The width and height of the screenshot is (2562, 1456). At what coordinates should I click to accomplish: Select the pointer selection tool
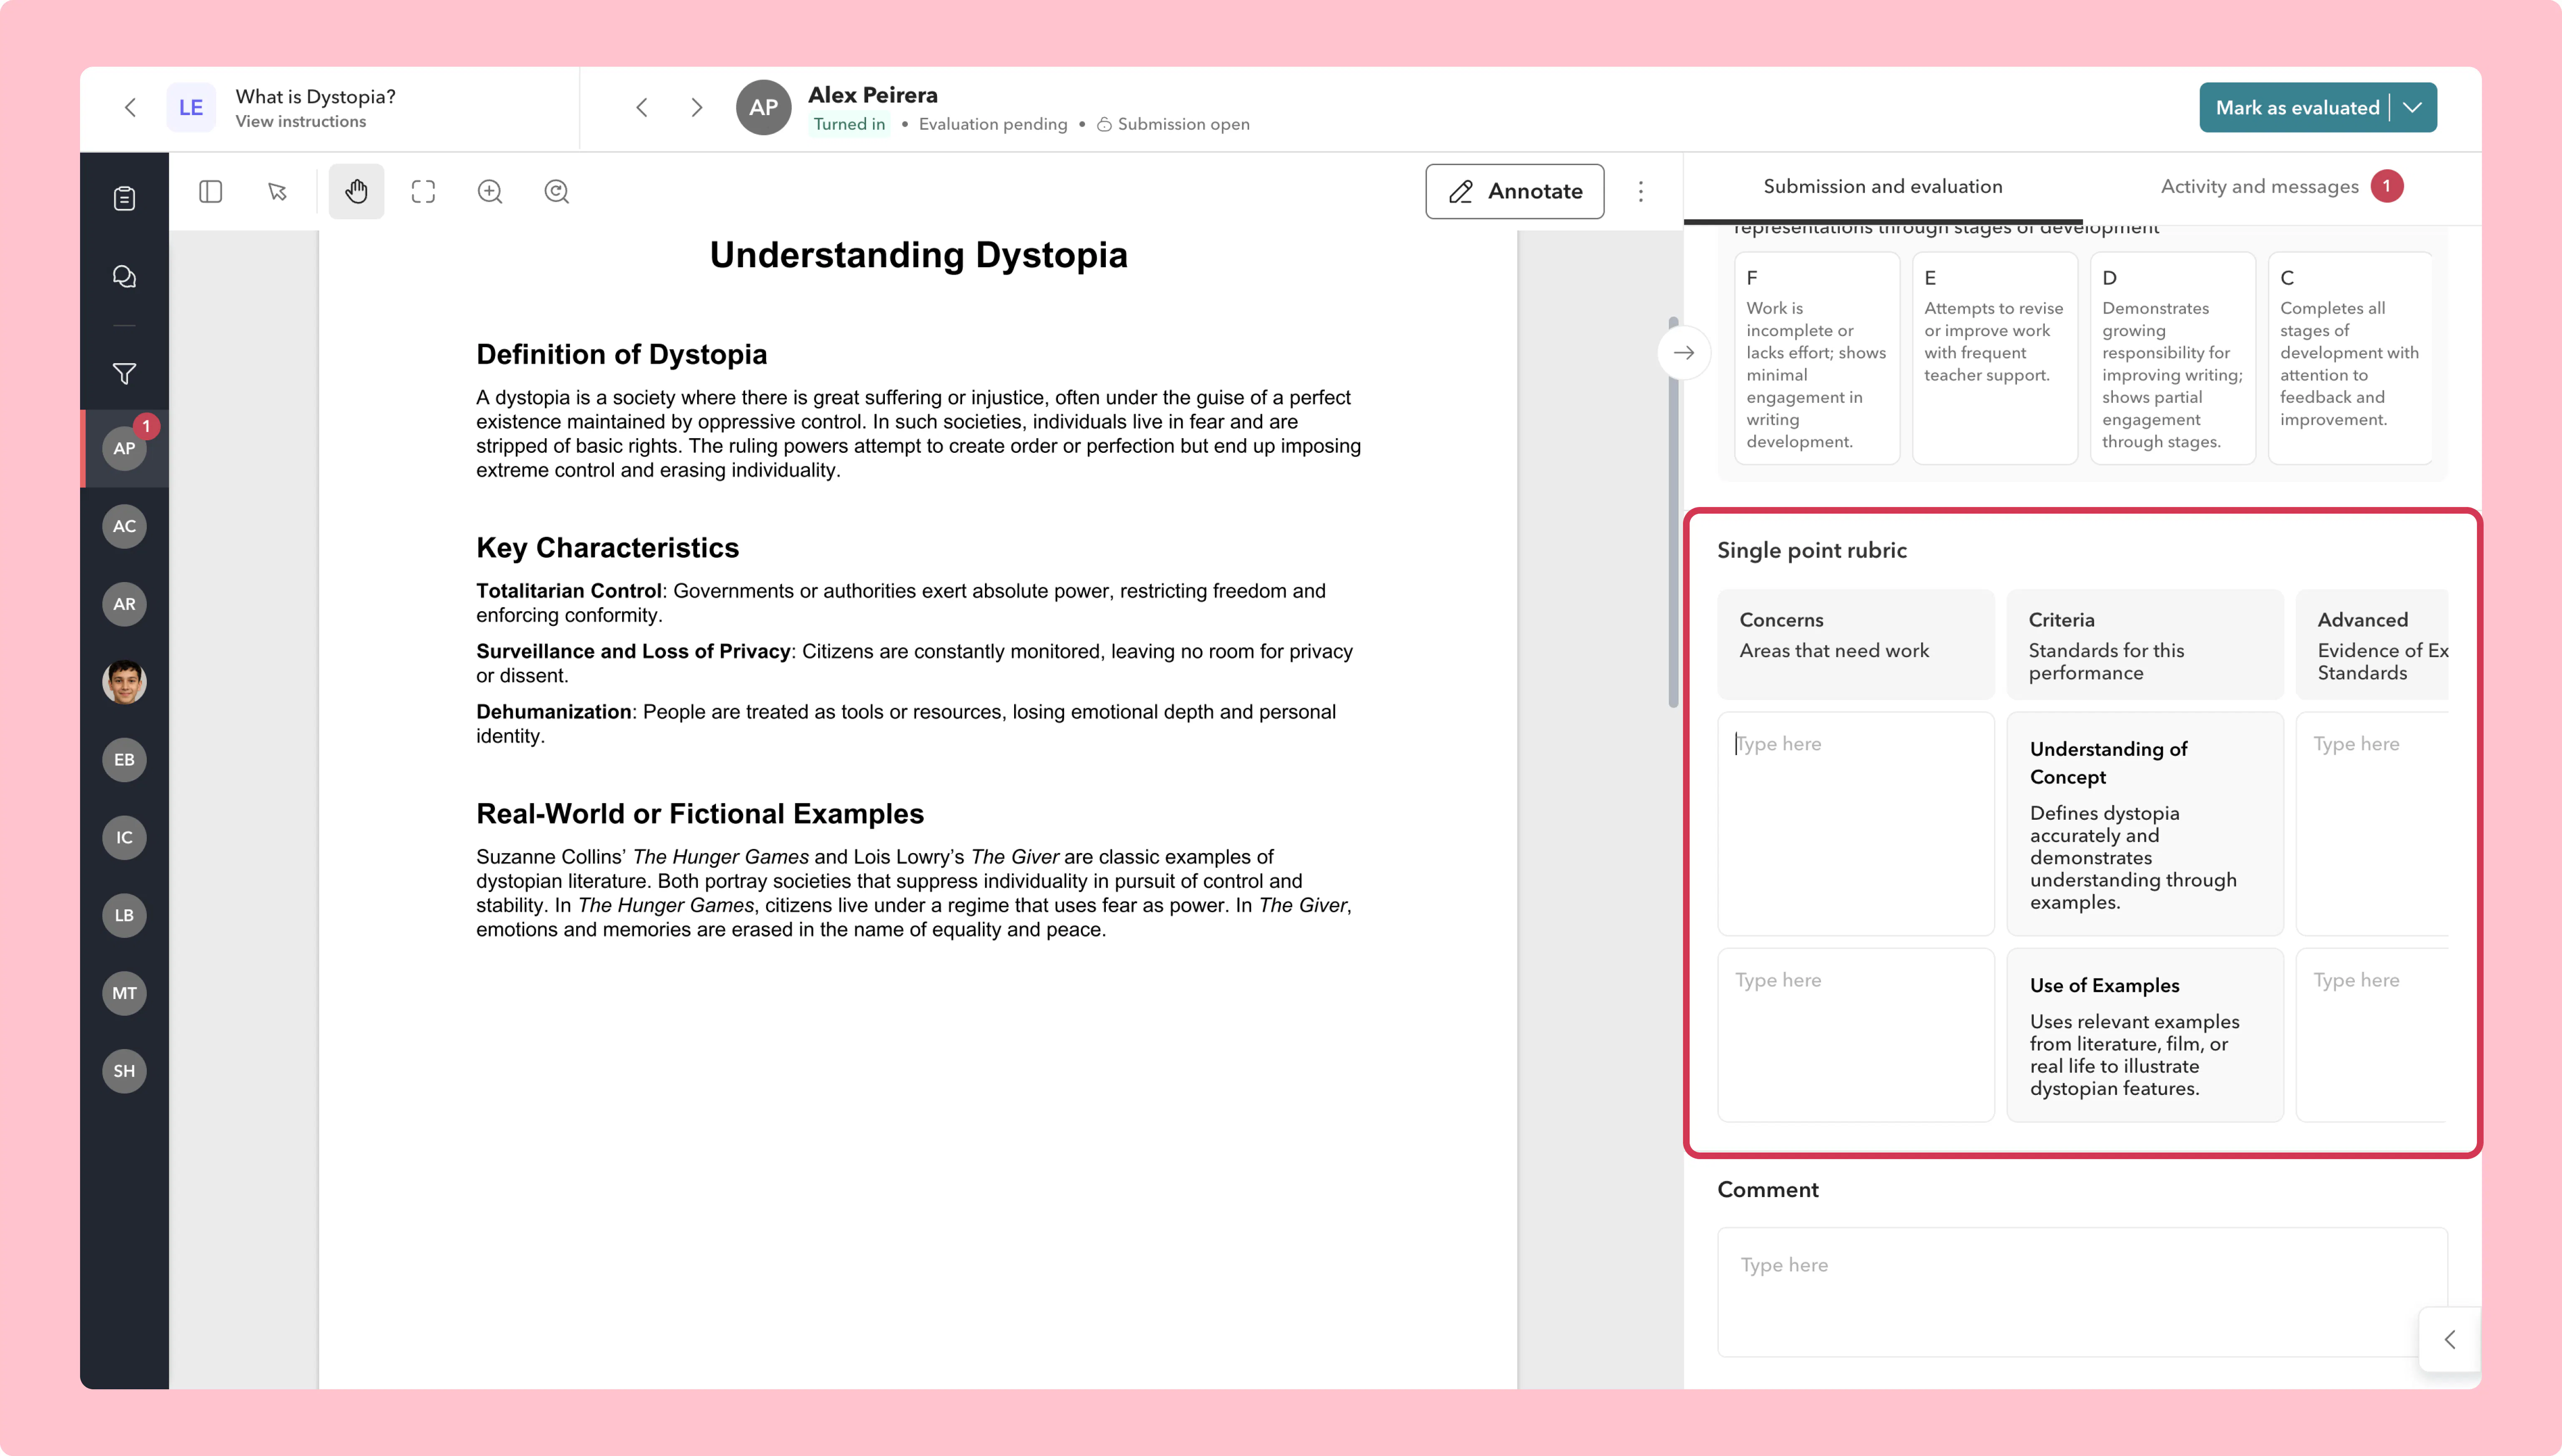278,192
